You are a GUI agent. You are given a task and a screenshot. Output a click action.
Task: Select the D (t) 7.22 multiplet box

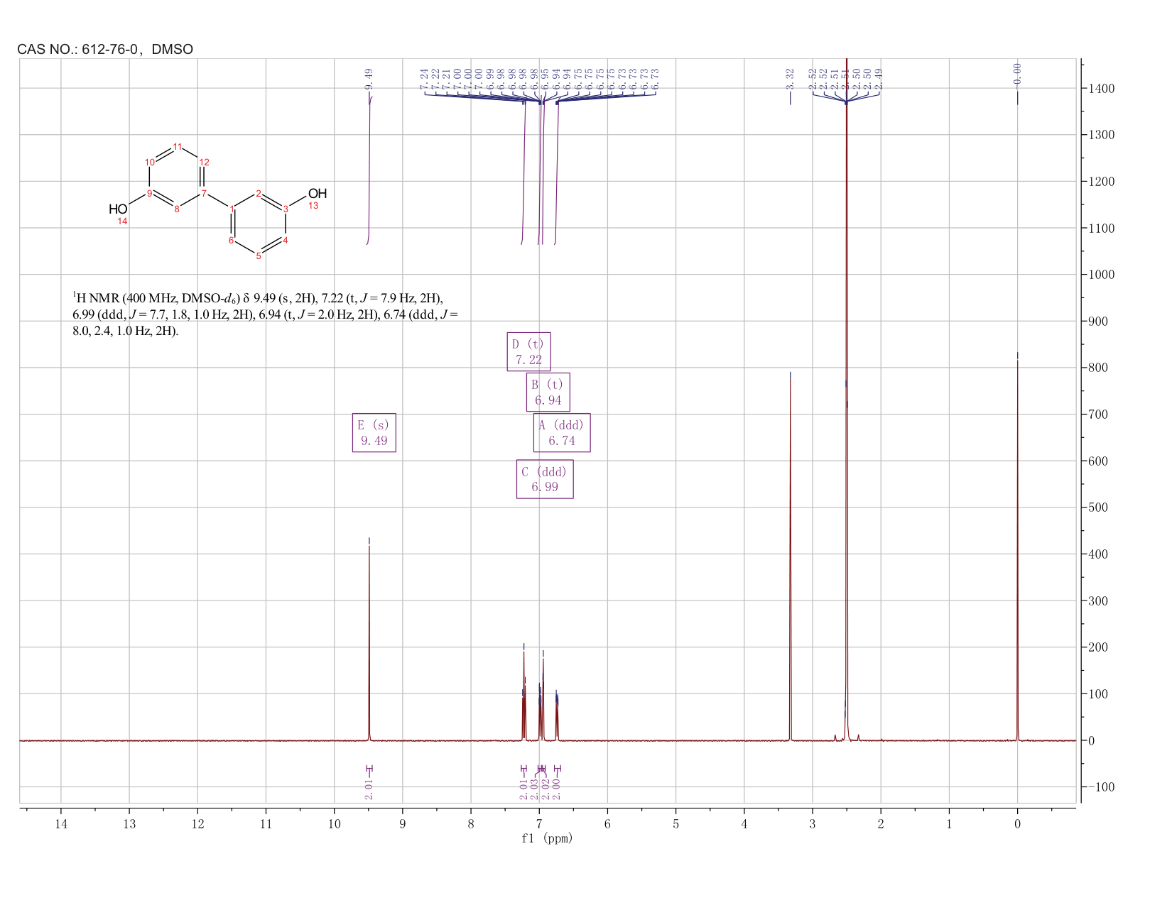[528, 351]
